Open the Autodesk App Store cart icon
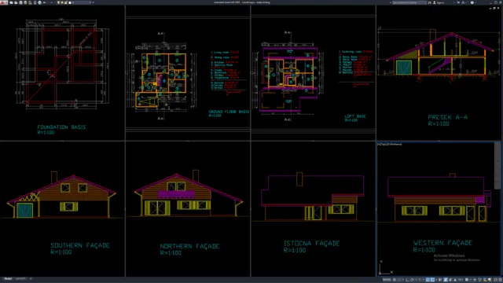 pyautogui.click(x=458, y=2)
